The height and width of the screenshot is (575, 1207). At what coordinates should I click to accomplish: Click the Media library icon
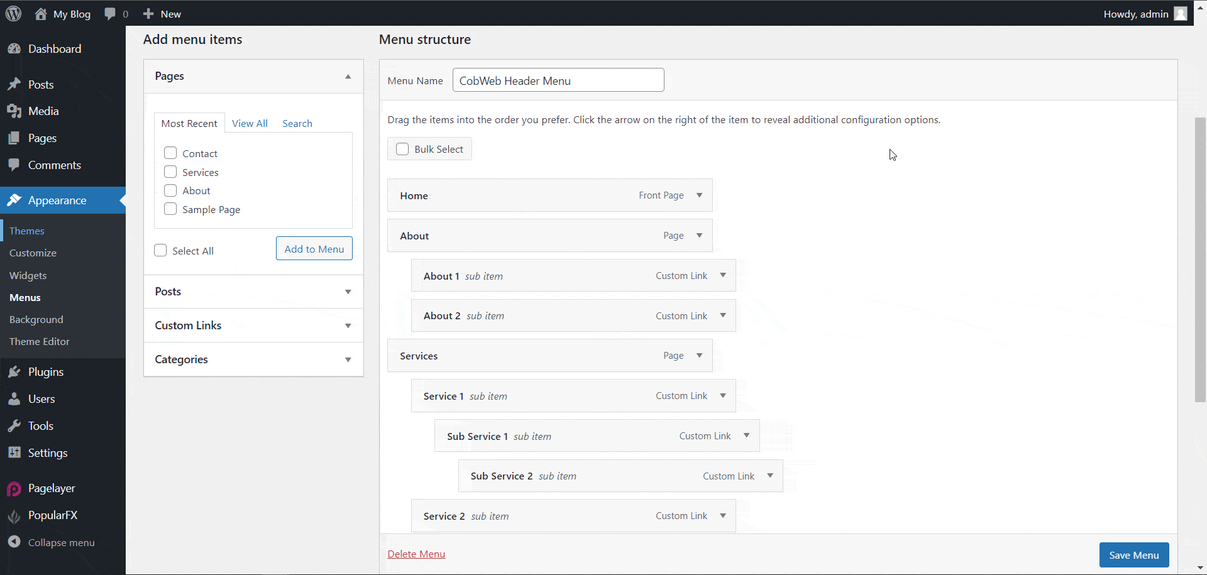(x=14, y=111)
